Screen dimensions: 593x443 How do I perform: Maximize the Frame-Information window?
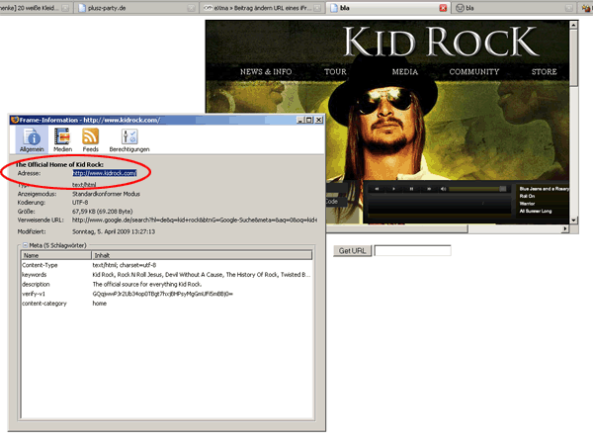pyautogui.click(x=309, y=120)
